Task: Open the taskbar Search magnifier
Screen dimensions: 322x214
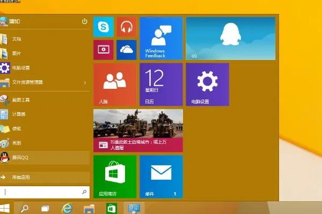Action: point(25,209)
